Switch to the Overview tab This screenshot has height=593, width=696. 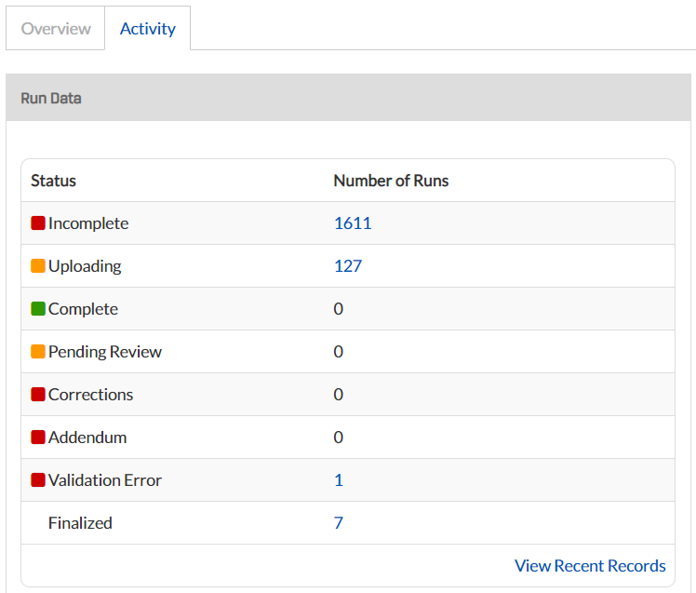(x=56, y=29)
